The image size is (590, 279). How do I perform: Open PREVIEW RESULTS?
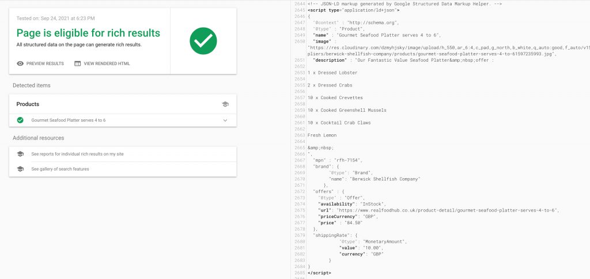pos(45,63)
